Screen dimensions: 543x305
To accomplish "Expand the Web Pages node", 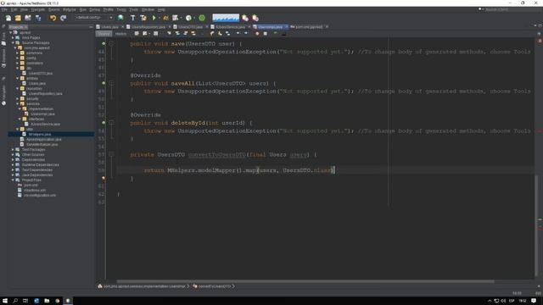I will coord(13,37).
